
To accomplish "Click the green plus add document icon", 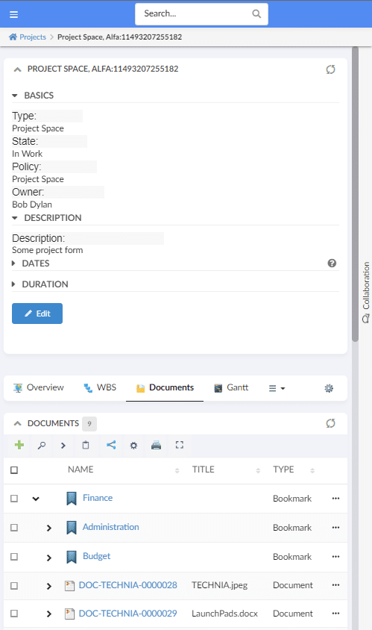I will coord(19,445).
